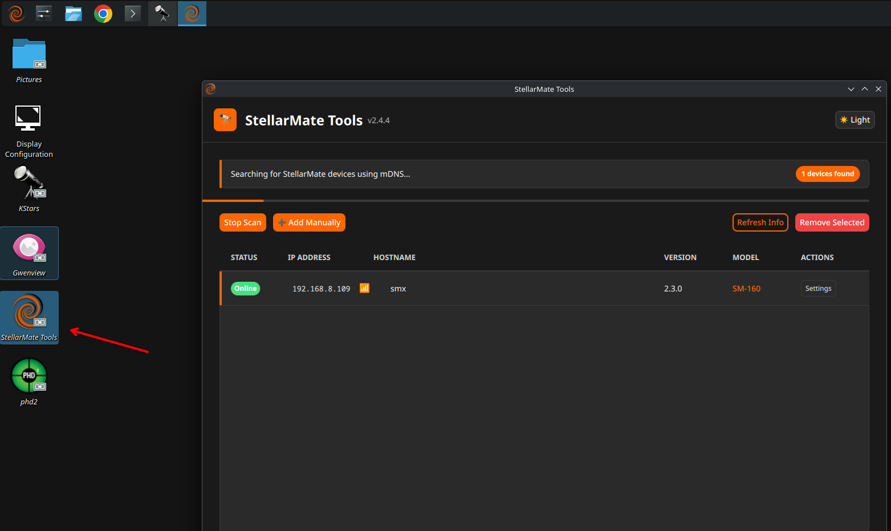Click the VERSION column header
The image size is (891, 531).
click(x=680, y=257)
